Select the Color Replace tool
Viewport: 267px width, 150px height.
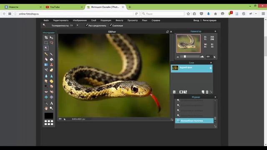[x=46, y=70]
